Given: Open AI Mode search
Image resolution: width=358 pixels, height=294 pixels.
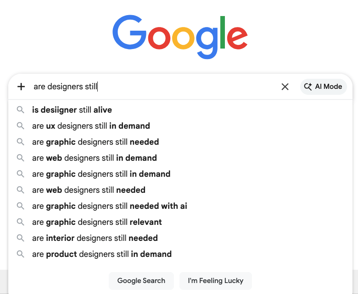Looking at the screenshot, I should click(x=323, y=87).
